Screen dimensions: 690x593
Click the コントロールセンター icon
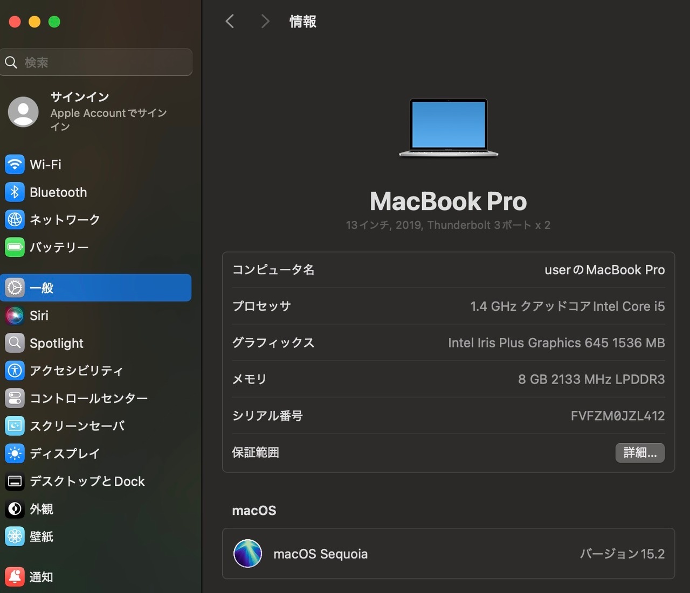click(x=15, y=398)
